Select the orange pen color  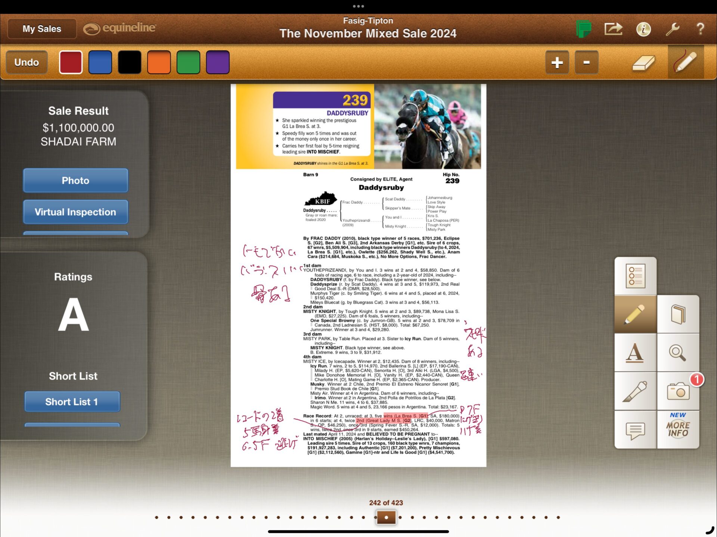pyautogui.click(x=159, y=62)
